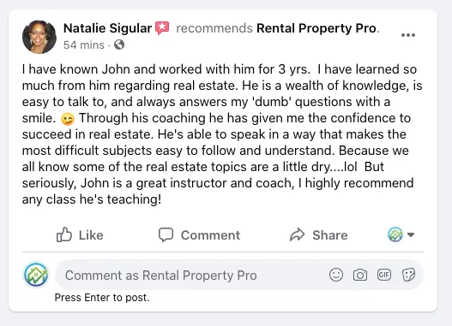The width and height of the screenshot is (452, 326).
Task: Click the public globe audience icon
Action: pyautogui.click(x=119, y=44)
